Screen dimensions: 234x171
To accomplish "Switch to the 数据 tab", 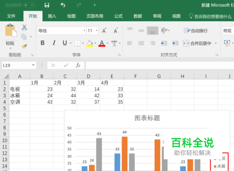I will tap(138, 16).
